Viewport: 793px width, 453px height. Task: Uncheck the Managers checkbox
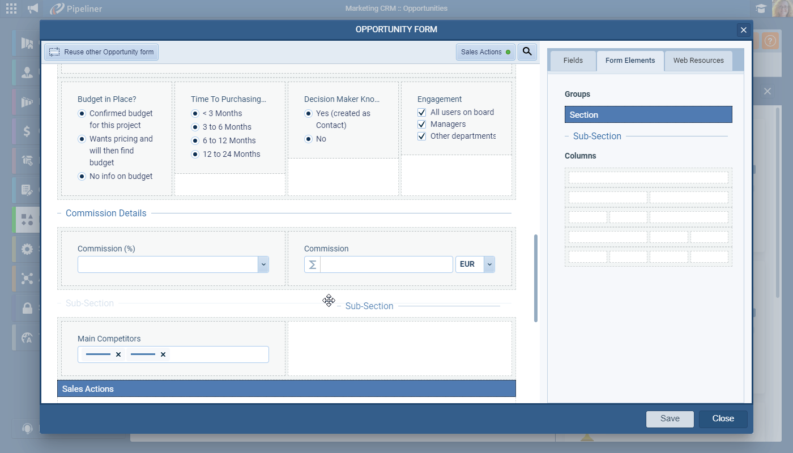pyautogui.click(x=421, y=124)
